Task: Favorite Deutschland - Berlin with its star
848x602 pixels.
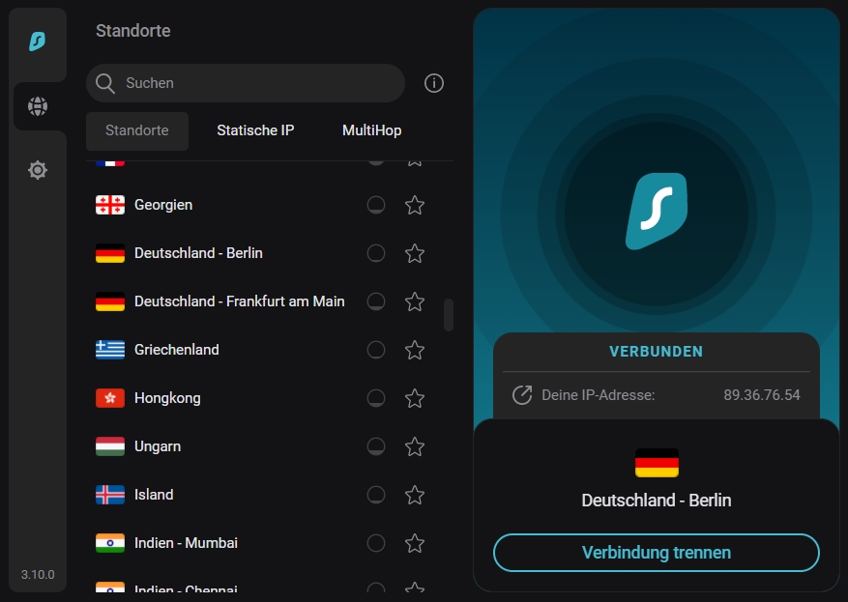Action: (x=415, y=253)
